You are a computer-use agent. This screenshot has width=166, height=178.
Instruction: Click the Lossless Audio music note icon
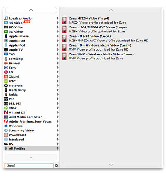(6, 18)
